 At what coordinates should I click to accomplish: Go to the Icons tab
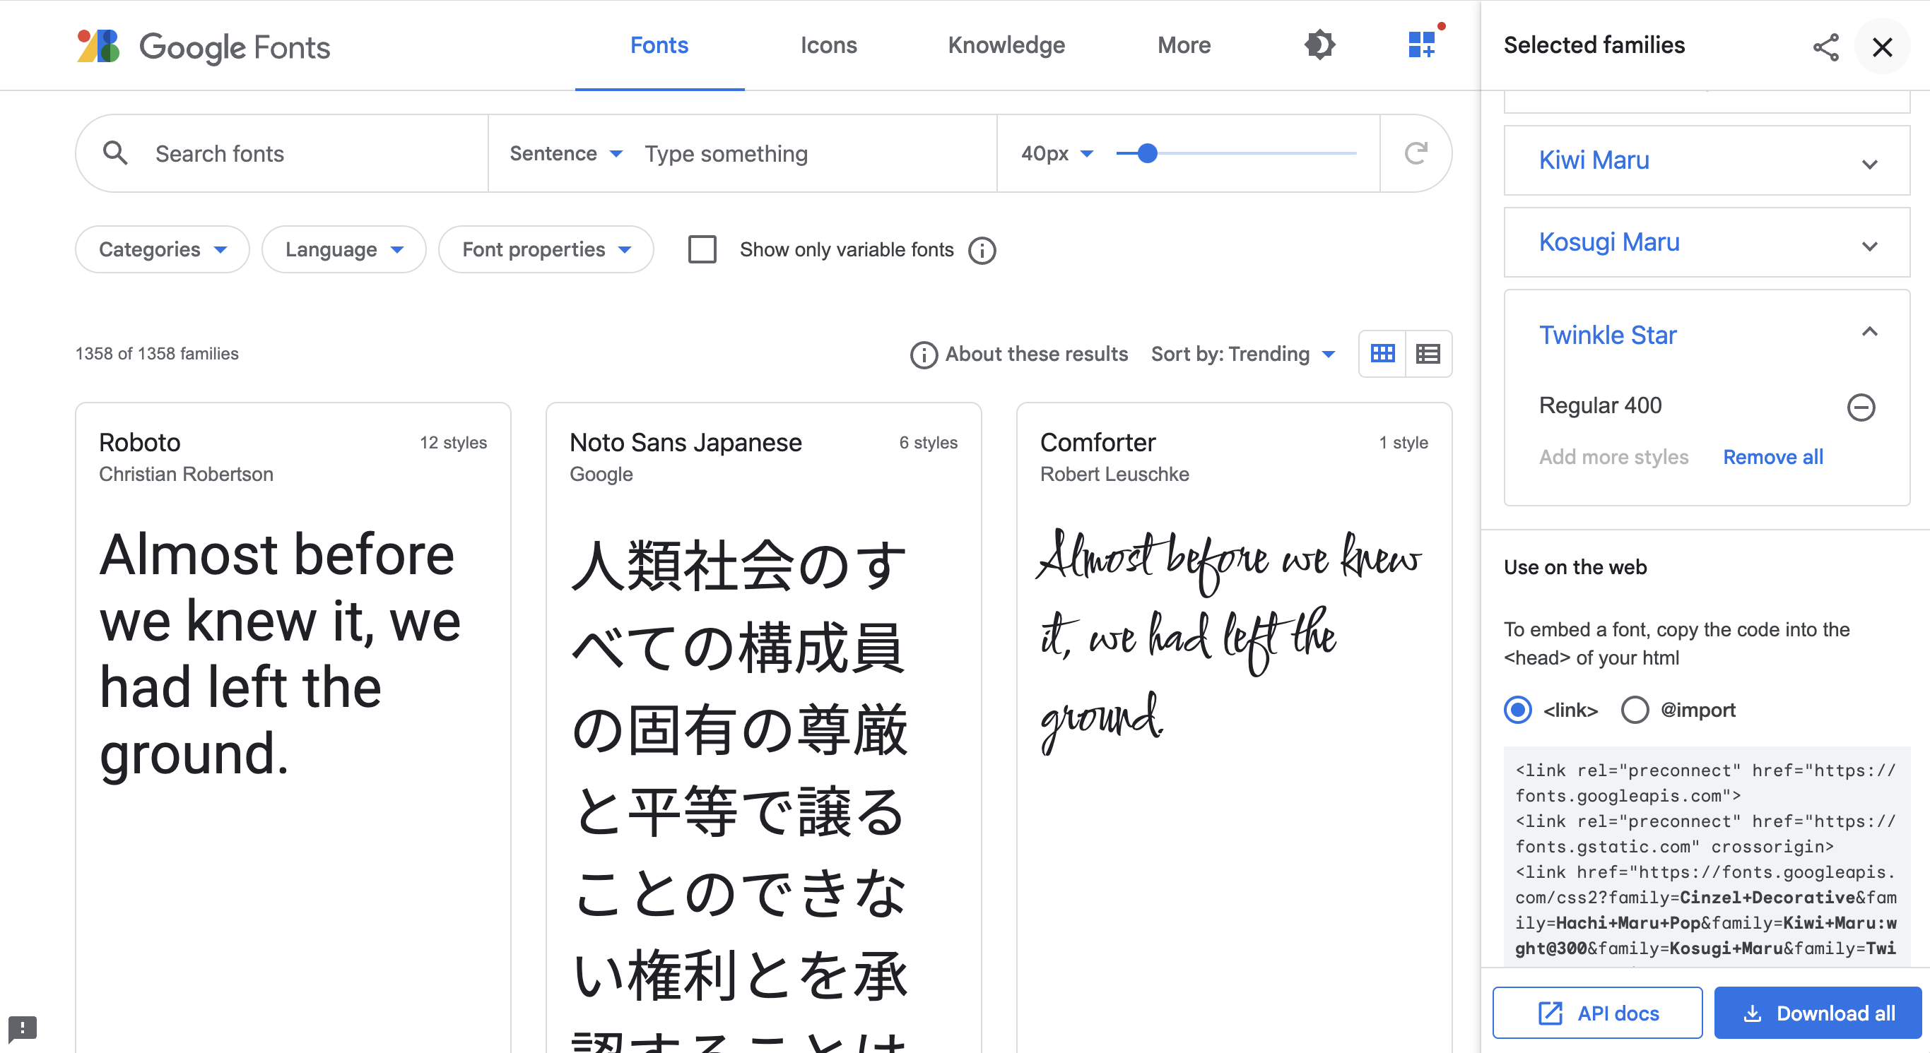click(x=828, y=45)
